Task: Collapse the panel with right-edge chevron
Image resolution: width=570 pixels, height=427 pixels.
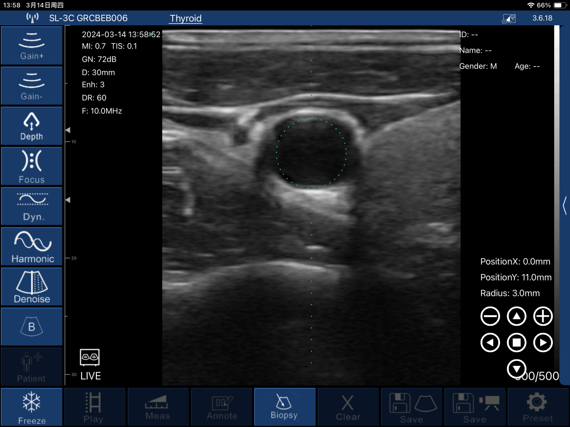Action: [565, 206]
